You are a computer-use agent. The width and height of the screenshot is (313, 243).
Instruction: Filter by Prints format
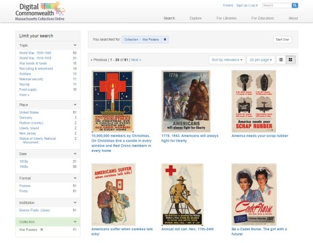[24, 191]
